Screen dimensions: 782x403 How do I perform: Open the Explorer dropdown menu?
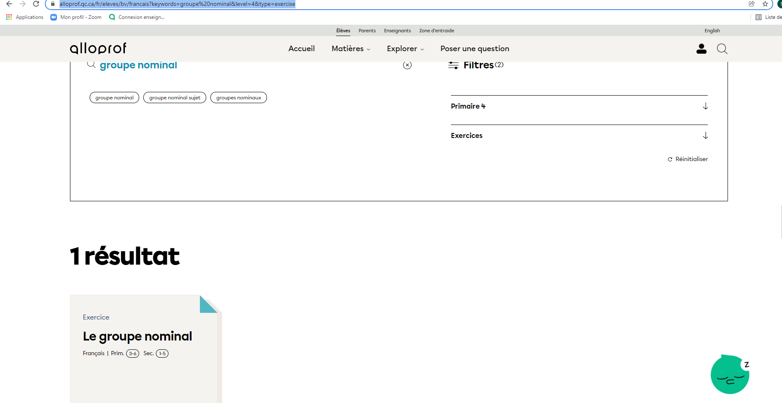[x=405, y=49]
